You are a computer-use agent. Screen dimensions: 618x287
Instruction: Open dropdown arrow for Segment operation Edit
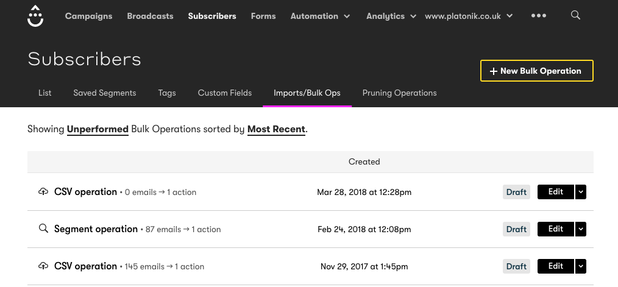(x=581, y=229)
